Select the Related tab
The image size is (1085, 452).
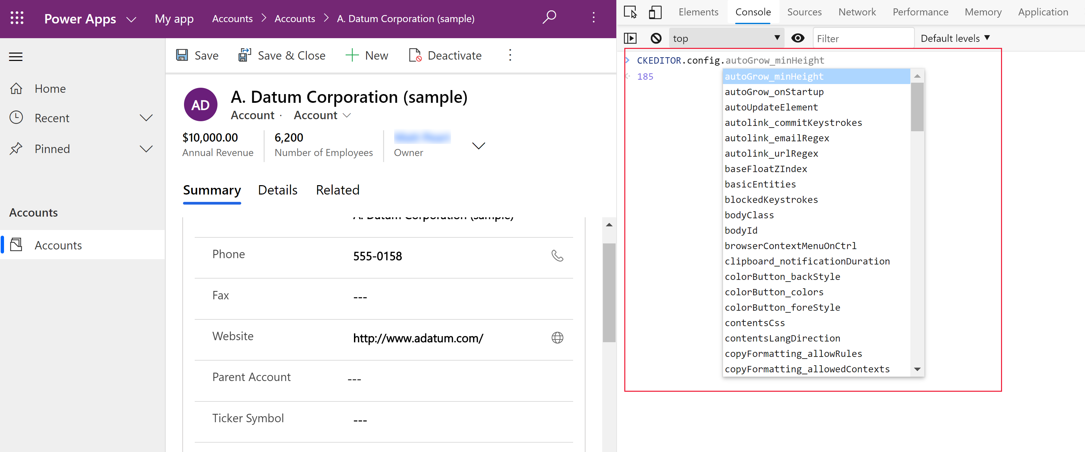pyautogui.click(x=338, y=190)
